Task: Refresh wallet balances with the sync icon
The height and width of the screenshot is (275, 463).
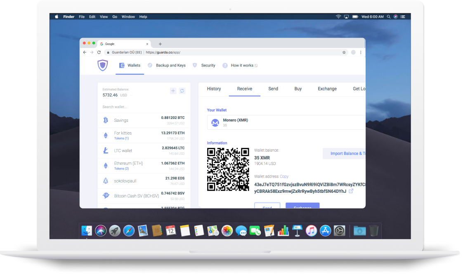Action: point(182,91)
